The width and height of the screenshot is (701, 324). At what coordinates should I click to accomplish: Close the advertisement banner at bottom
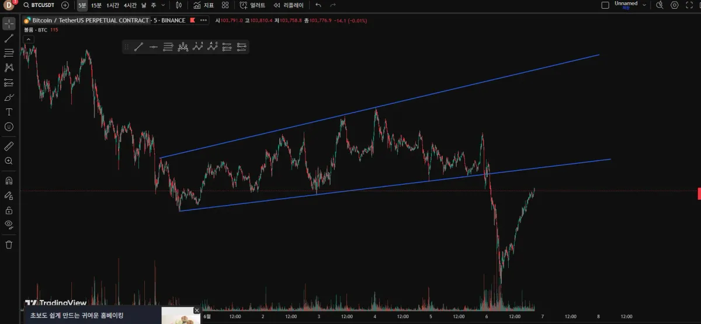click(197, 311)
